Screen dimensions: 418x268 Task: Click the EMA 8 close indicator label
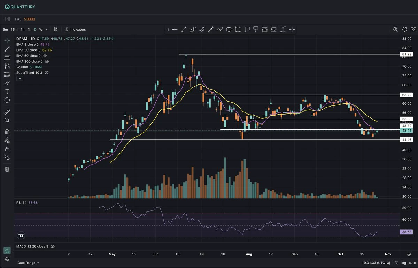click(x=28, y=45)
